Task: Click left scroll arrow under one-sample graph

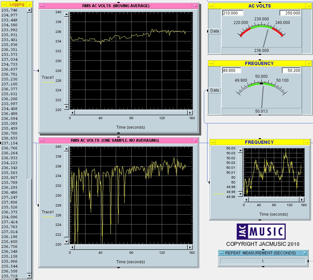Action: point(73,247)
